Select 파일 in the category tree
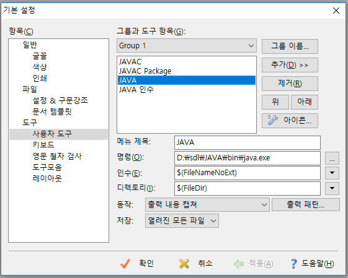The height and width of the screenshot is (278, 348). coord(30,89)
